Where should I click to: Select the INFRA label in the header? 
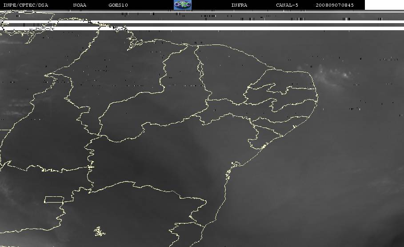coord(239,5)
